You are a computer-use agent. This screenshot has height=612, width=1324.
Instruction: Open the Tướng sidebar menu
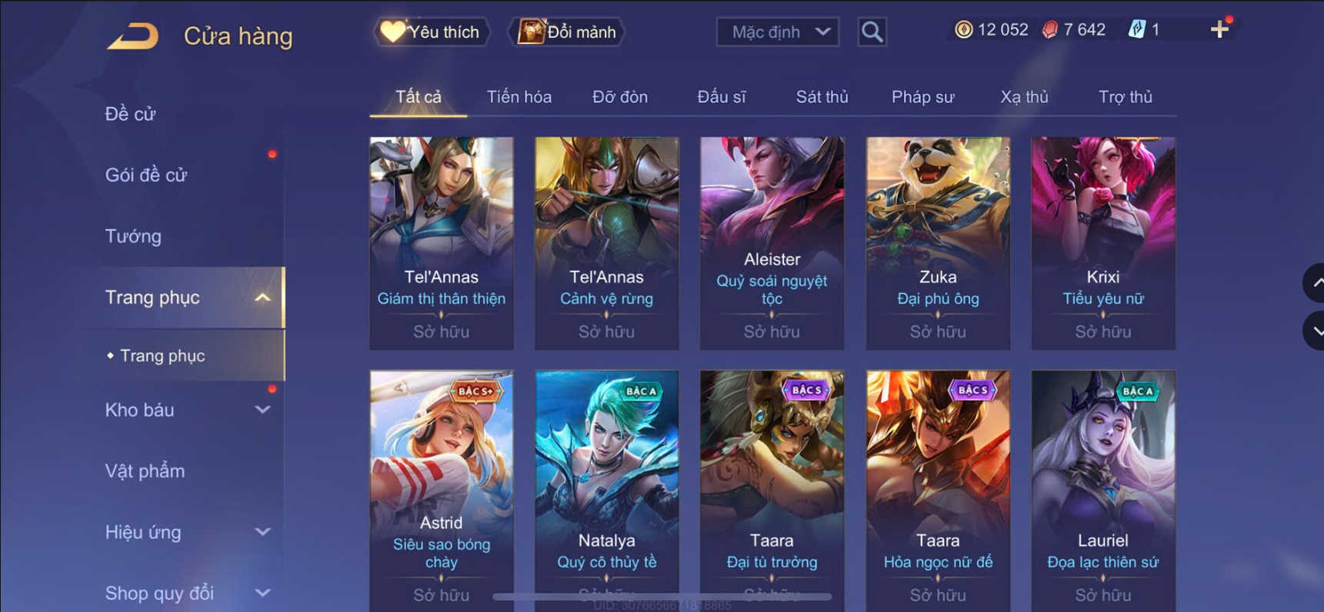tap(133, 236)
